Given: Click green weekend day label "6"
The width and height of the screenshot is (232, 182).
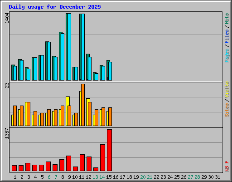Looking at the screenshot, I should [49, 177].
